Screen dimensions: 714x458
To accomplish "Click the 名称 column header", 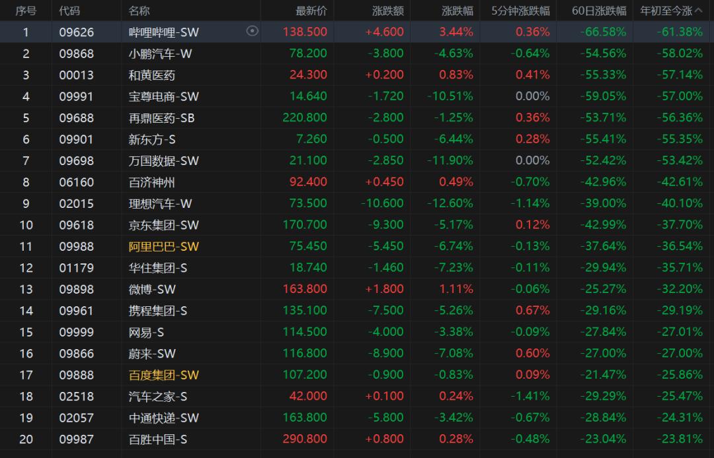I will pyautogui.click(x=139, y=11).
